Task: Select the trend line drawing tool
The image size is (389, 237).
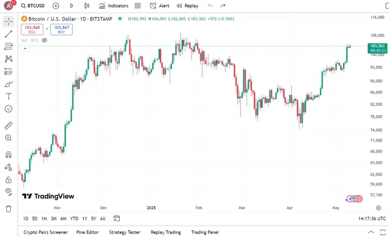Action: (8, 33)
